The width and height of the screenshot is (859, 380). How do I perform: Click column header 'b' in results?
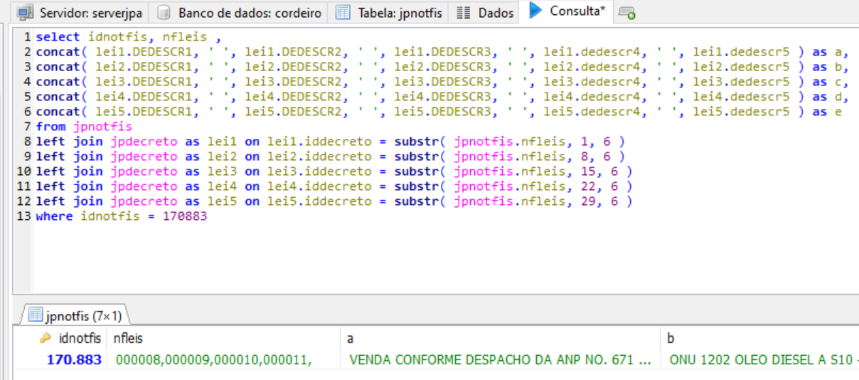coord(671,339)
